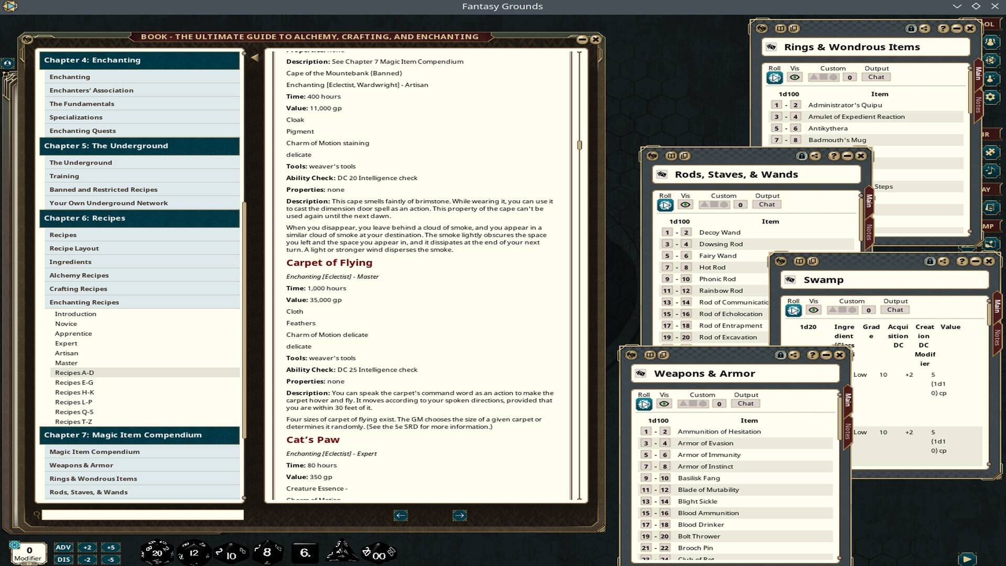Open the Fantasy Grounds title bar dropdown chevron

coord(957,6)
